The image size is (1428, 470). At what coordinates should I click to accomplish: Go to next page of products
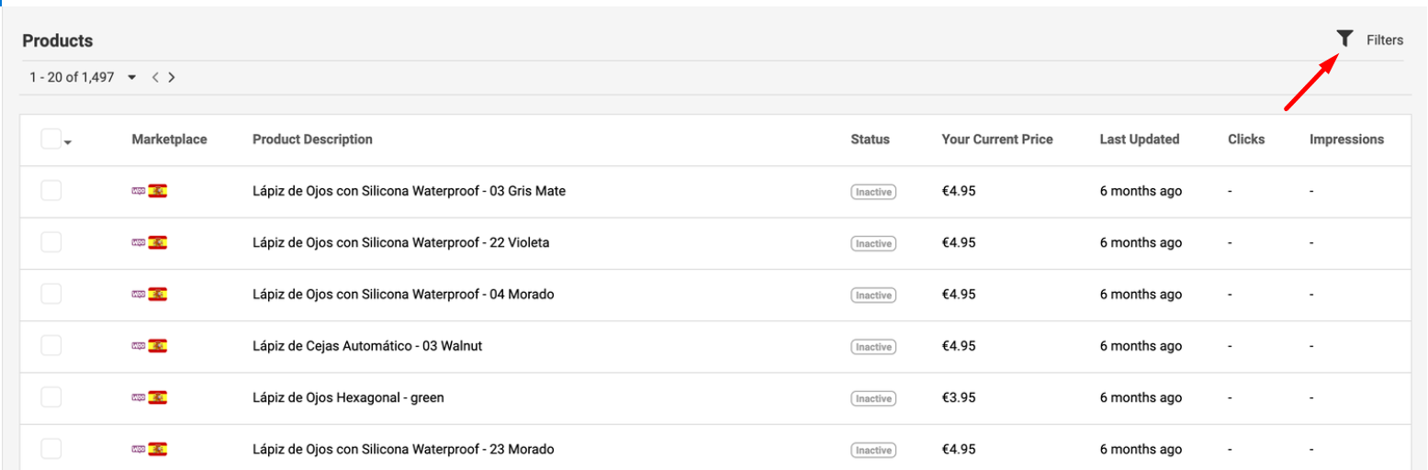(x=172, y=78)
